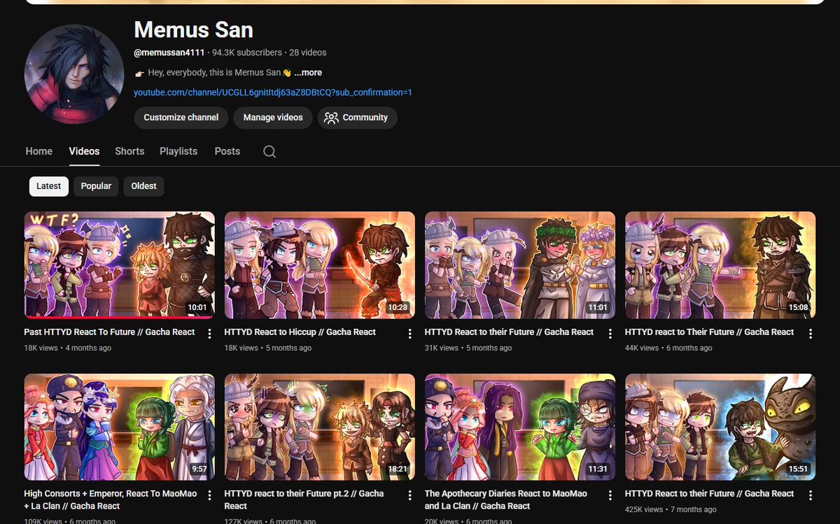This screenshot has height=524, width=840.
Task: Open 425K views HTTYD React title
Action: tap(710, 494)
